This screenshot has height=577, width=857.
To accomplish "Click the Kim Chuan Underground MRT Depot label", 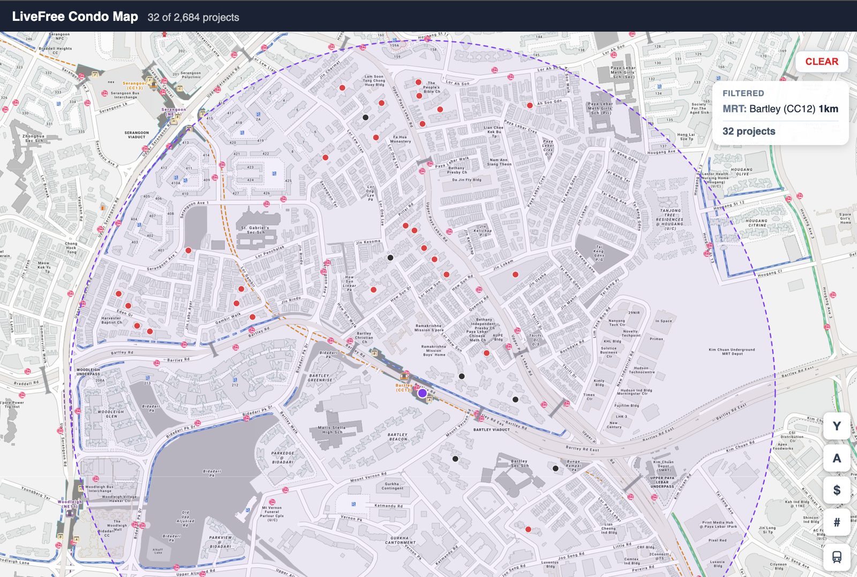I will pos(732,352).
